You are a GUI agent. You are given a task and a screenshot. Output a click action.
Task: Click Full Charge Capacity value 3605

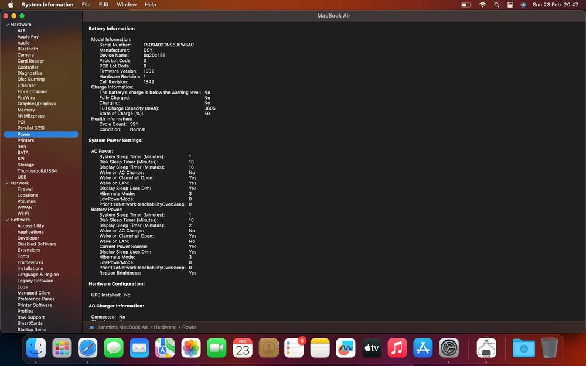(210, 108)
